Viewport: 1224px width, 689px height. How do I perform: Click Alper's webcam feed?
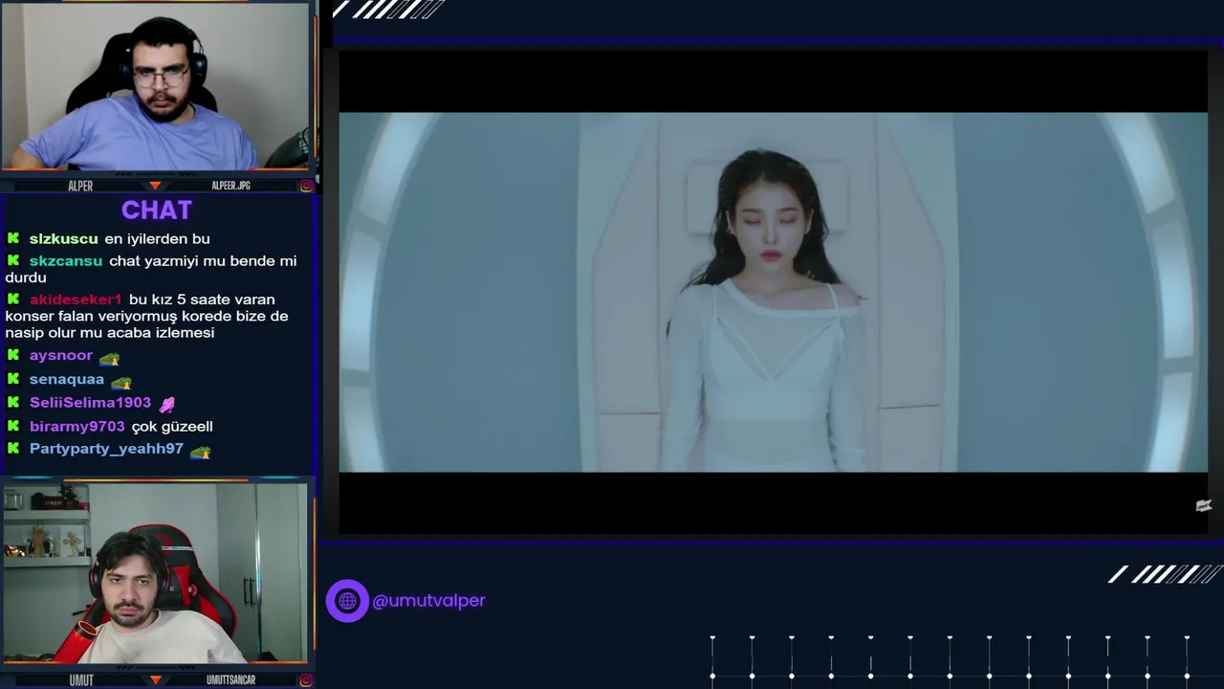[155, 87]
